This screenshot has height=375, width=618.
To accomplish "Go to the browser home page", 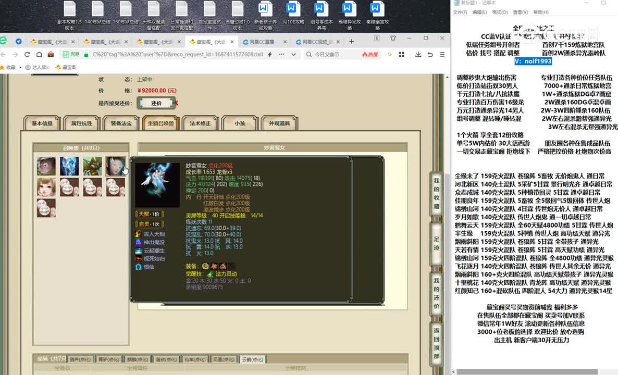I will pos(39,54).
